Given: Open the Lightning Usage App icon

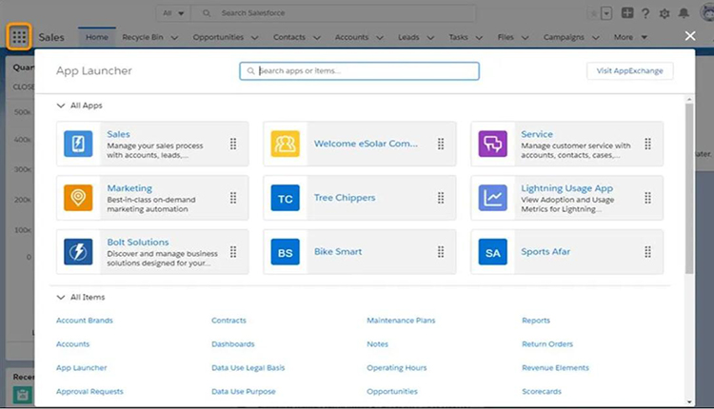Looking at the screenshot, I should click(x=493, y=198).
